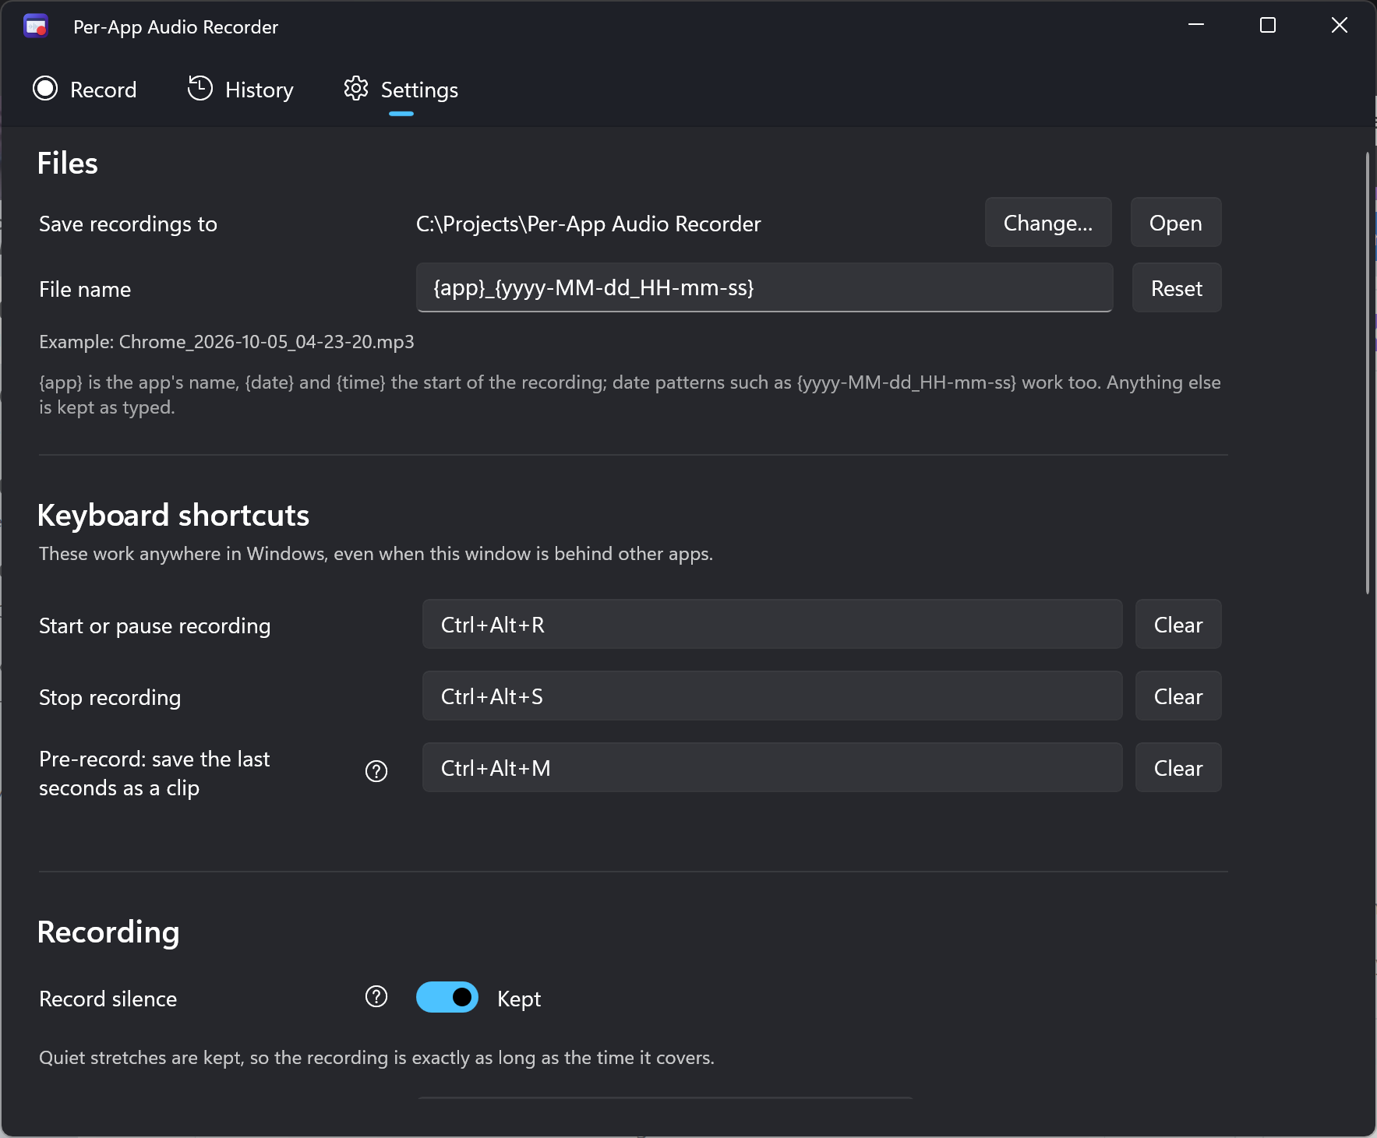
Task: Click the settings page vertical scrollbar
Action: point(1368,374)
